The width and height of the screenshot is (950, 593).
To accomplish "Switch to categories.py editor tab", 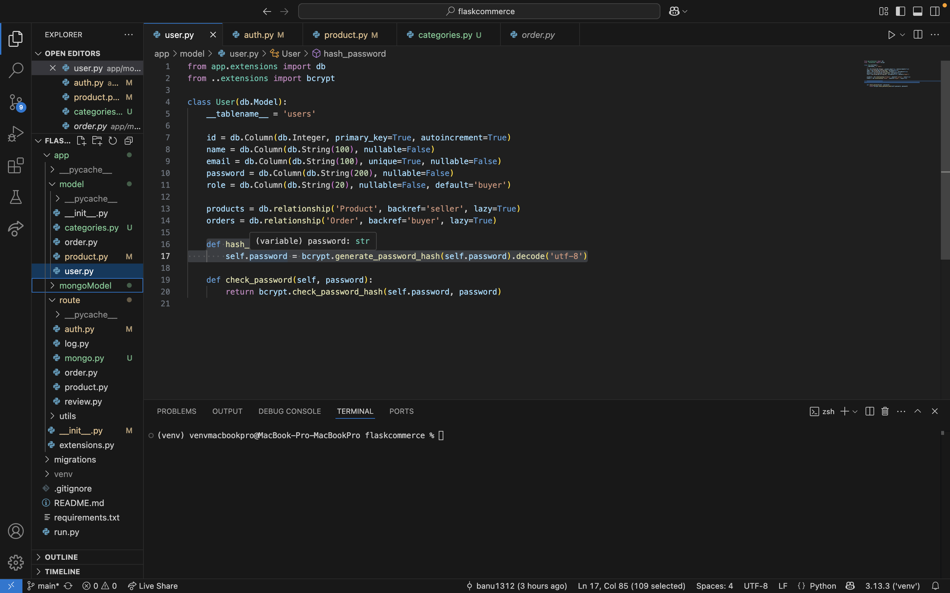I will 448,35.
